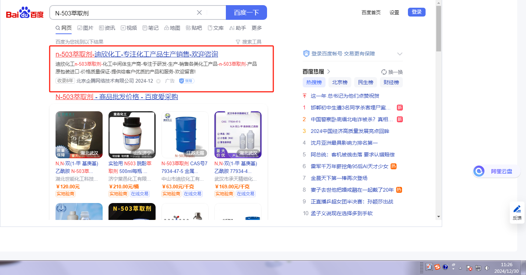
Task: Open hot search 雷军千万年薪 story
Action: click(349, 166)
